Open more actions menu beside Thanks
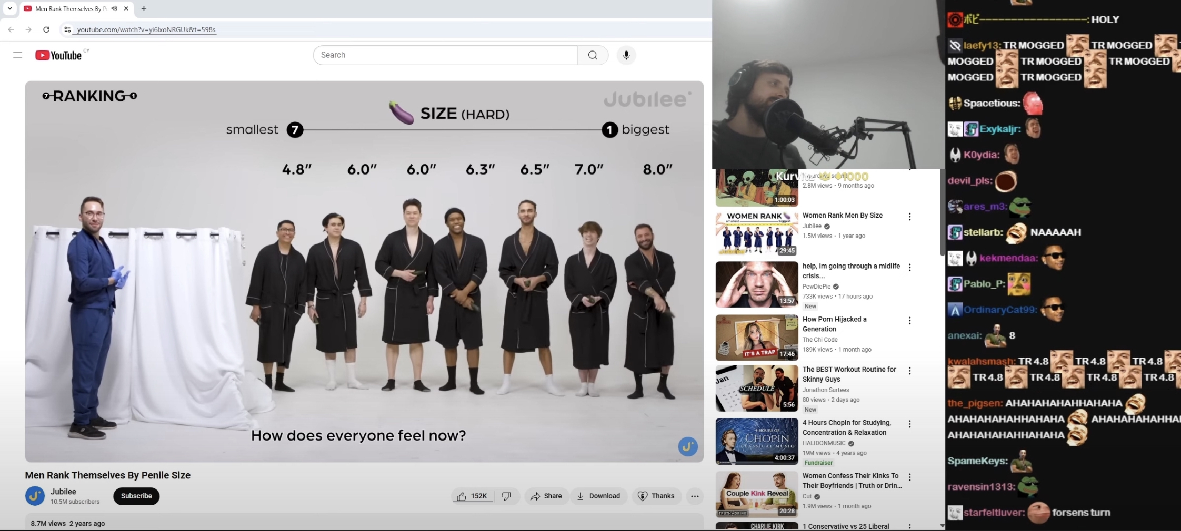Screen dimensions: 1181x531 pyautogui.click(x=695, y=496)
